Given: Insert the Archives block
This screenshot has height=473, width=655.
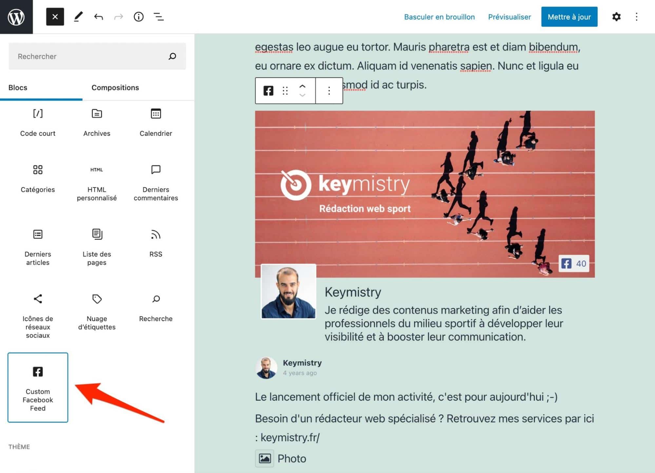Looking at the screenshot, I should point(97,123).
